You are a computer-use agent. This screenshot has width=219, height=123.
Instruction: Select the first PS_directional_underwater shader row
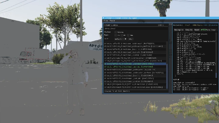[135, 43]
